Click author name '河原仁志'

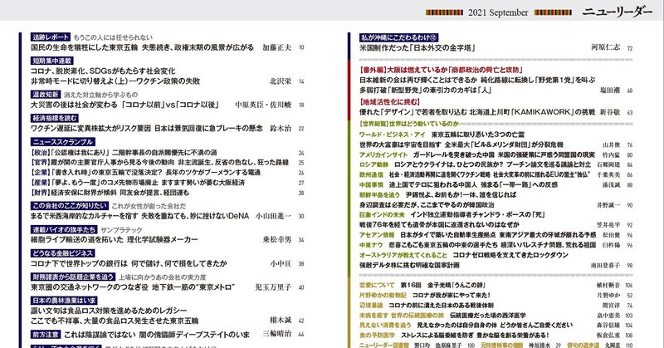606,47
